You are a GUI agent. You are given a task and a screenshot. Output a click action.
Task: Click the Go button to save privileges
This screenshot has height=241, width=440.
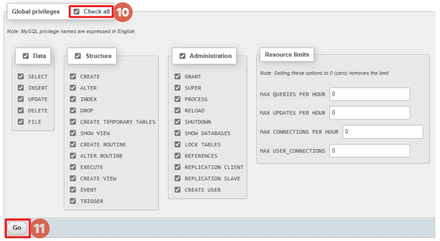tap(17, 228)
